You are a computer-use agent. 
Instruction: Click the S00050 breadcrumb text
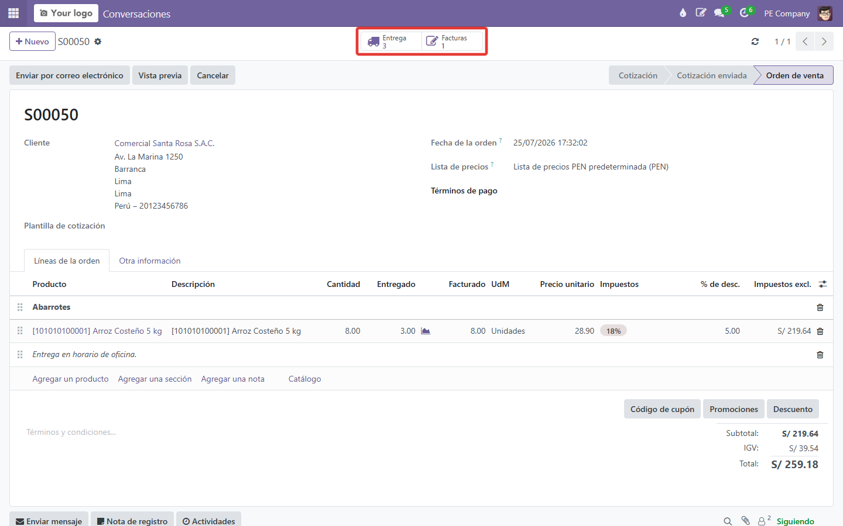pyautogui.click(x=74, y=41)
